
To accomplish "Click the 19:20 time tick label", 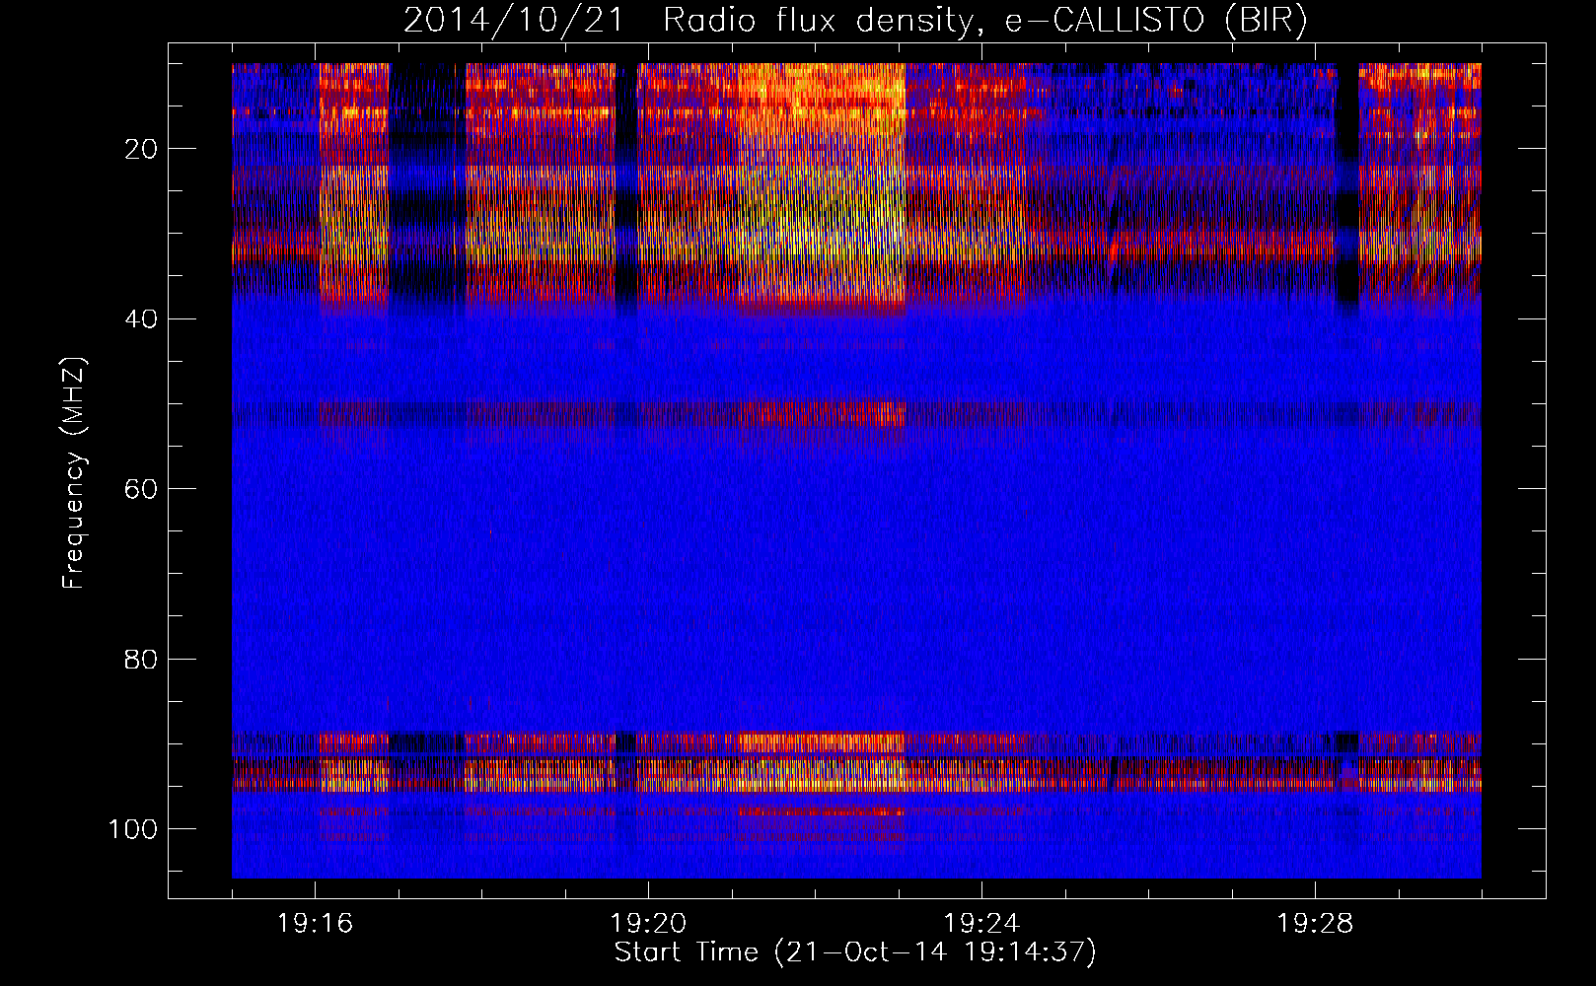I will click(648, 924).
